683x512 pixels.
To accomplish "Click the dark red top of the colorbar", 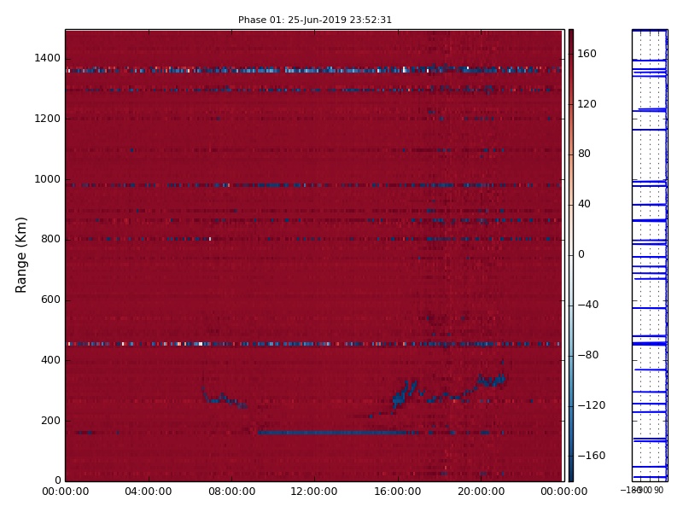I will (x=570, y=35).
